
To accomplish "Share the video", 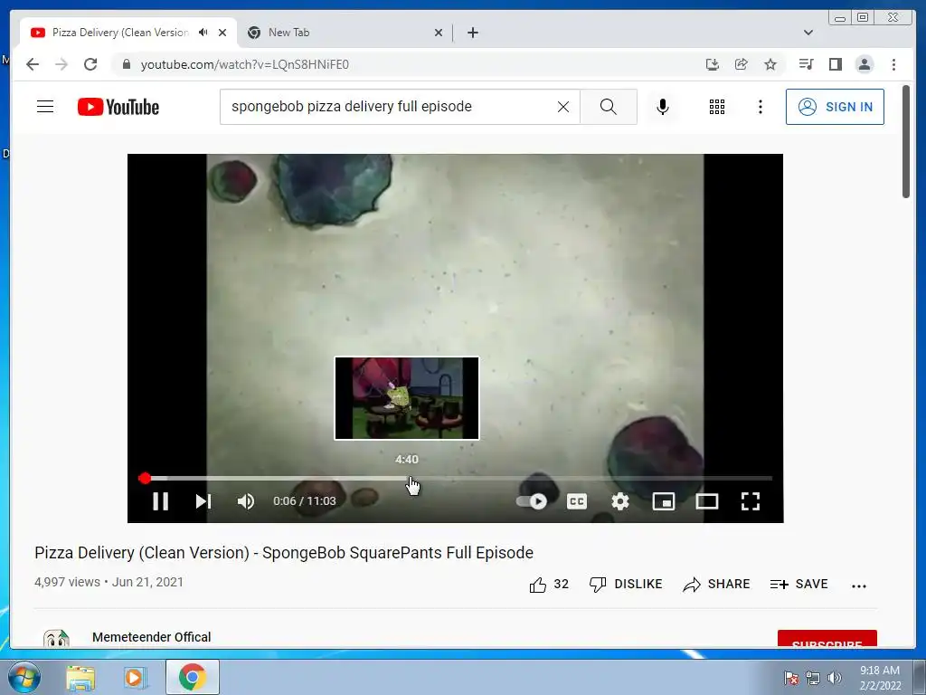I will [716, 585].
